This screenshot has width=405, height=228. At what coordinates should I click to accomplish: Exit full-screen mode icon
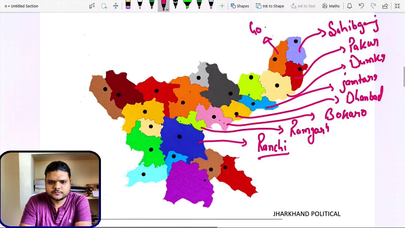click(x=397, y=6)
